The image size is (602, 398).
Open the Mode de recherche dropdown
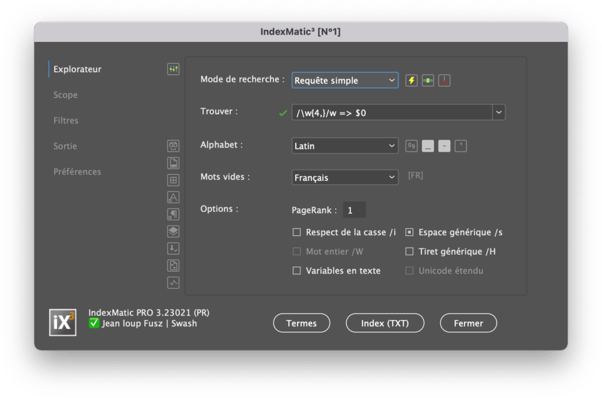[345, 80]
